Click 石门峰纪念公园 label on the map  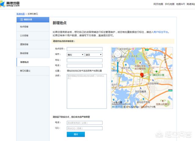(x=156, y=75)
